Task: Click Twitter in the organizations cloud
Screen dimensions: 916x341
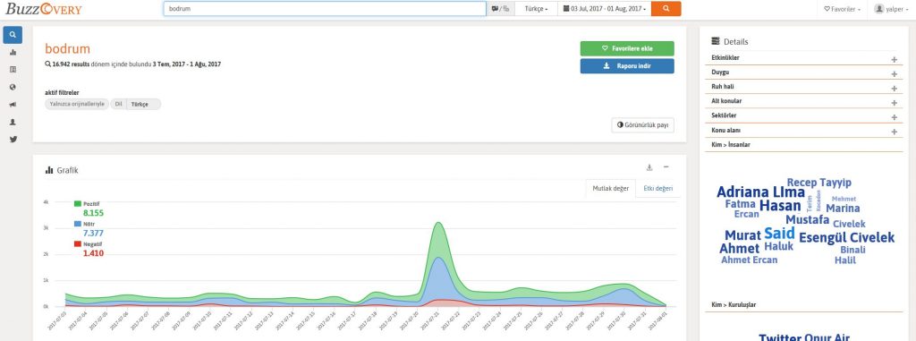Action: 780,337
